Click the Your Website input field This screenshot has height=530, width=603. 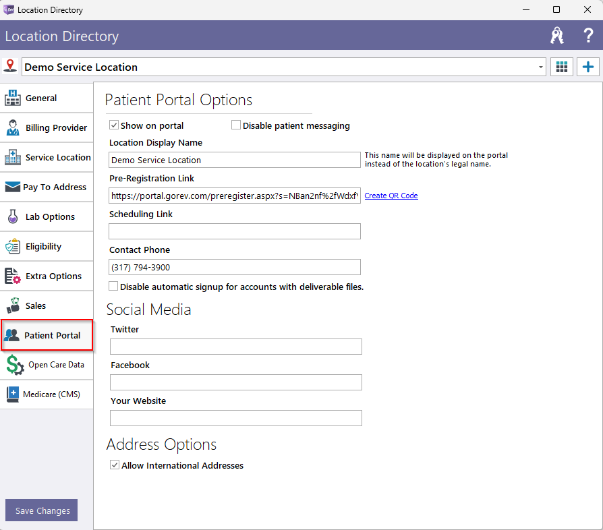point(236,418)
